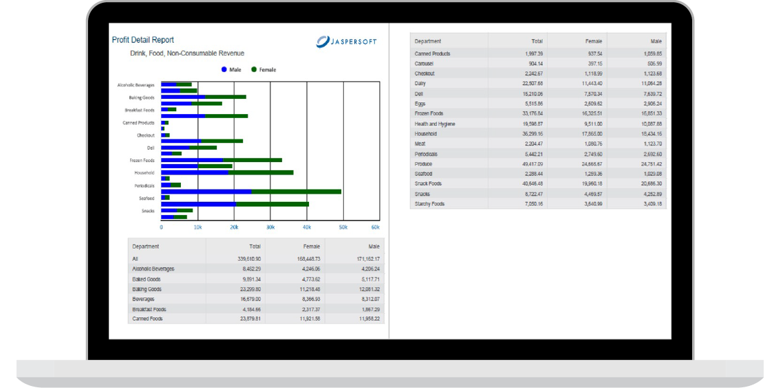This screenshot has height=388, width=774.
Task: Toggle the Male series in chart legend
Action: (x=231, y=69)
